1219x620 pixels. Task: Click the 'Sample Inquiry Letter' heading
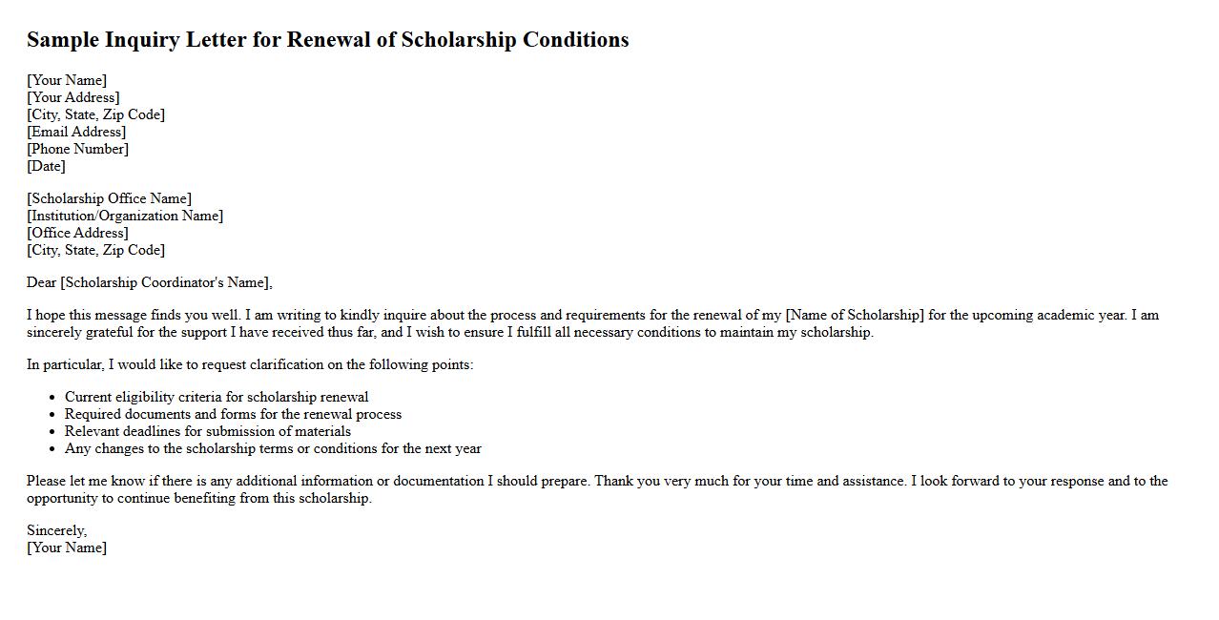click(x=327, y=40)
